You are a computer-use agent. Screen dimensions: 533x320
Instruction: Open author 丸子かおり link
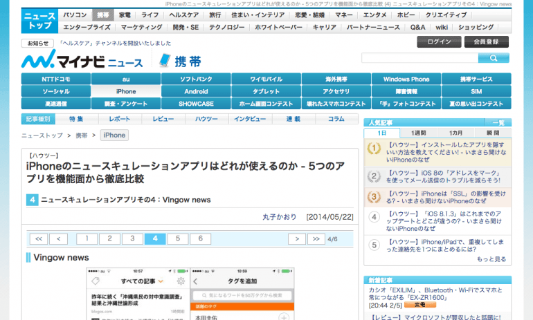coord(280,217)
